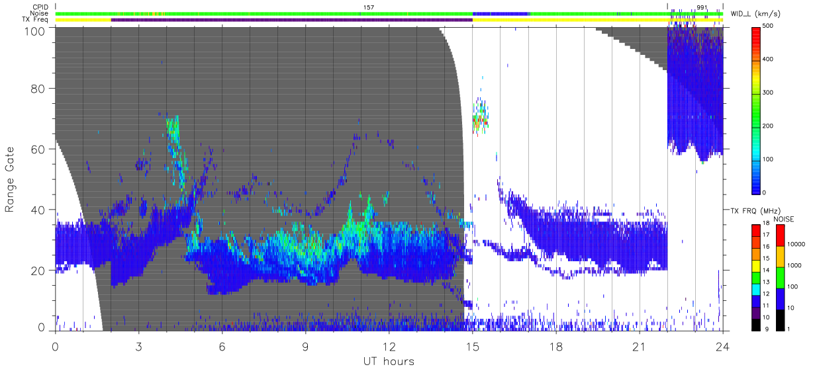Click the red-orange scatter patch near 15 UT

tap(480, 122)
